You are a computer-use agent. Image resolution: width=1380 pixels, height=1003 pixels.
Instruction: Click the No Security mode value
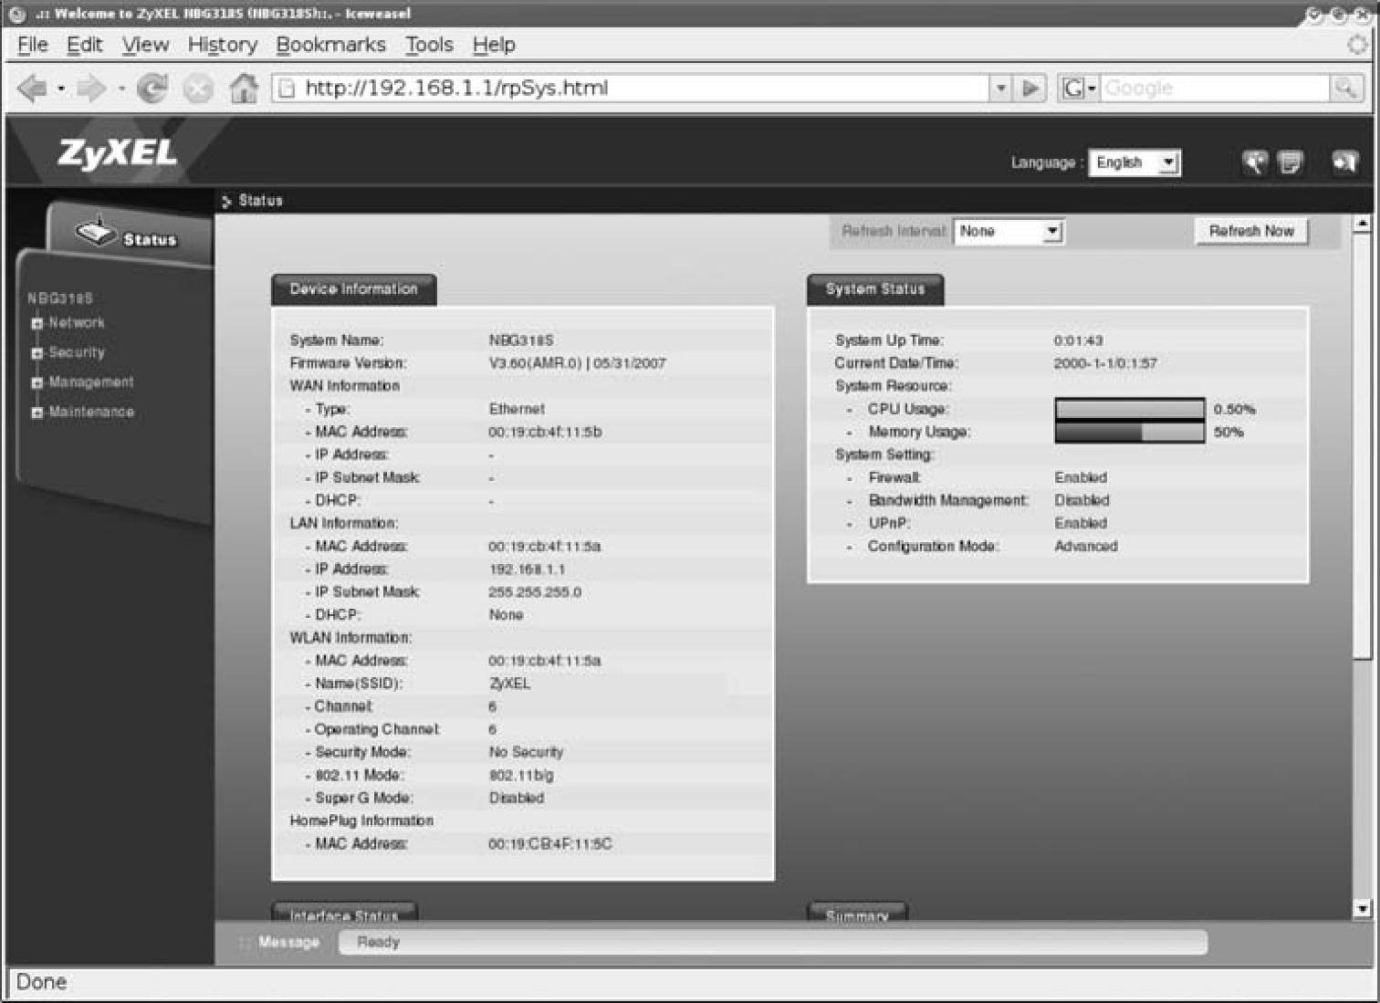(526, 752)
